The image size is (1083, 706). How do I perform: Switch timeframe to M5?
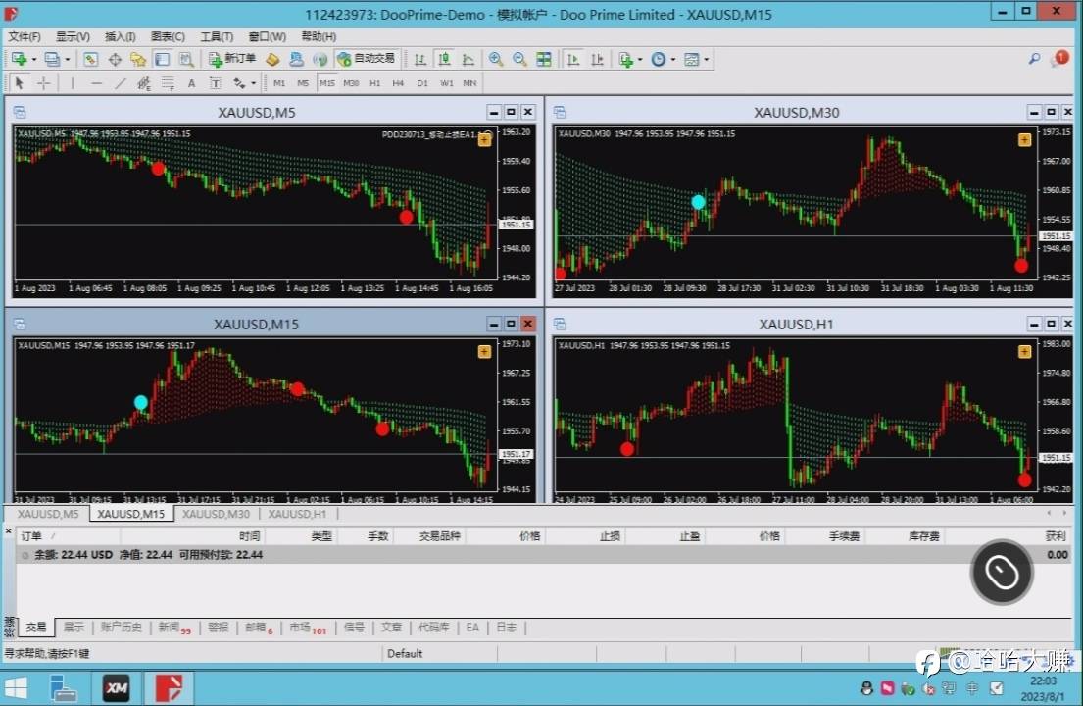[x=303, y=83]
